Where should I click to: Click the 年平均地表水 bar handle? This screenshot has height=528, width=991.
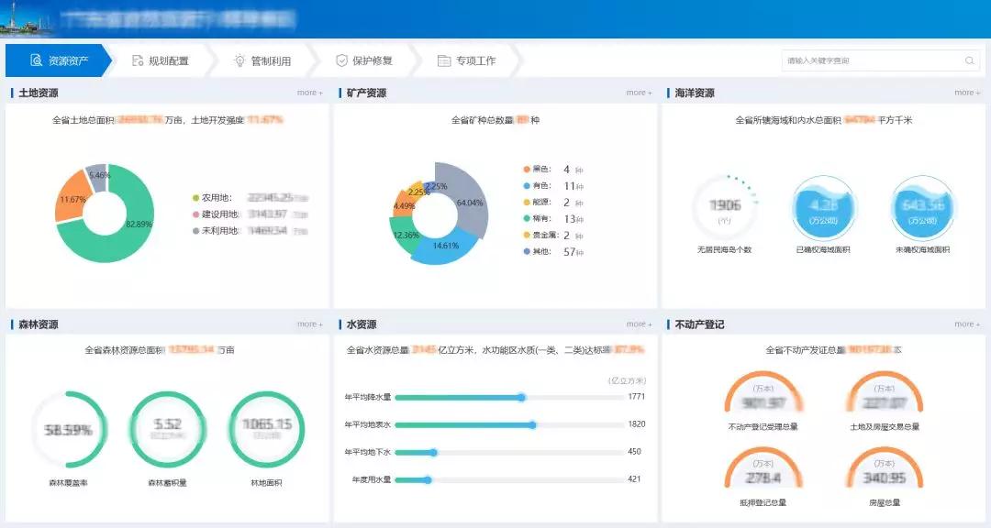pyautogui.click(x=533, y=425)
